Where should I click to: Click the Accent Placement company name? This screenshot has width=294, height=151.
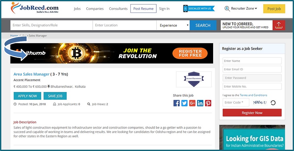pyautogui.click(x=27, y=80)
